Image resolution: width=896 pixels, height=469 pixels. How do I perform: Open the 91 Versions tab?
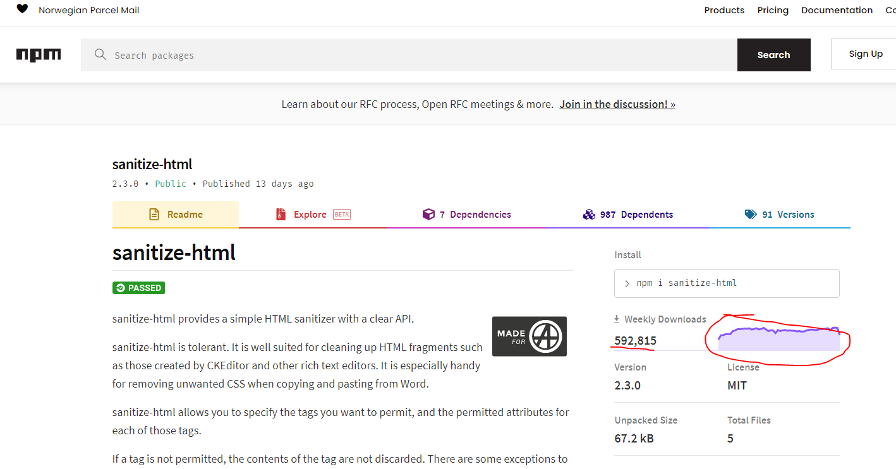coord(779,215)
